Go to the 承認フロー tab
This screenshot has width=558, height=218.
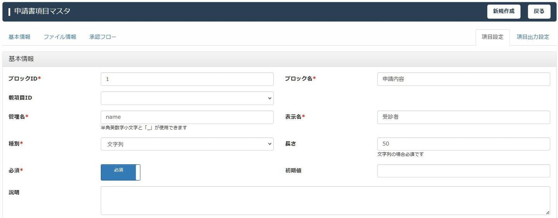pos(103,37)
